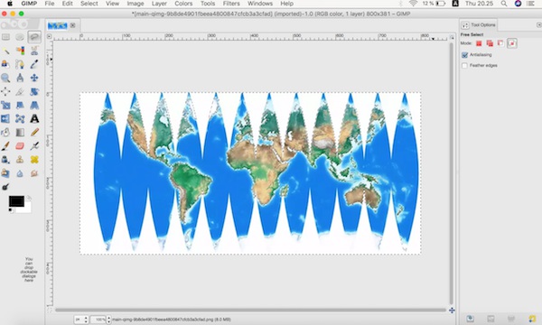Uncheck the Antialiasing checkbox
Image resolution: width=542 pixels, height=325 pixels.
coord(464,55)
